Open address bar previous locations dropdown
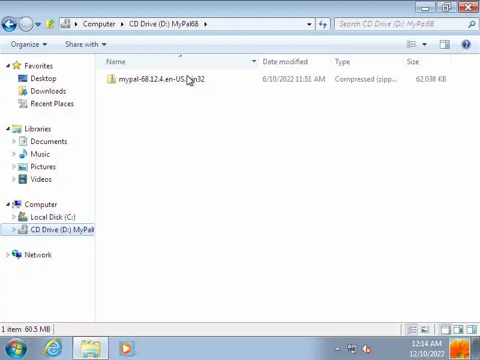The image size is (480, 360). [x=309, y=24]
